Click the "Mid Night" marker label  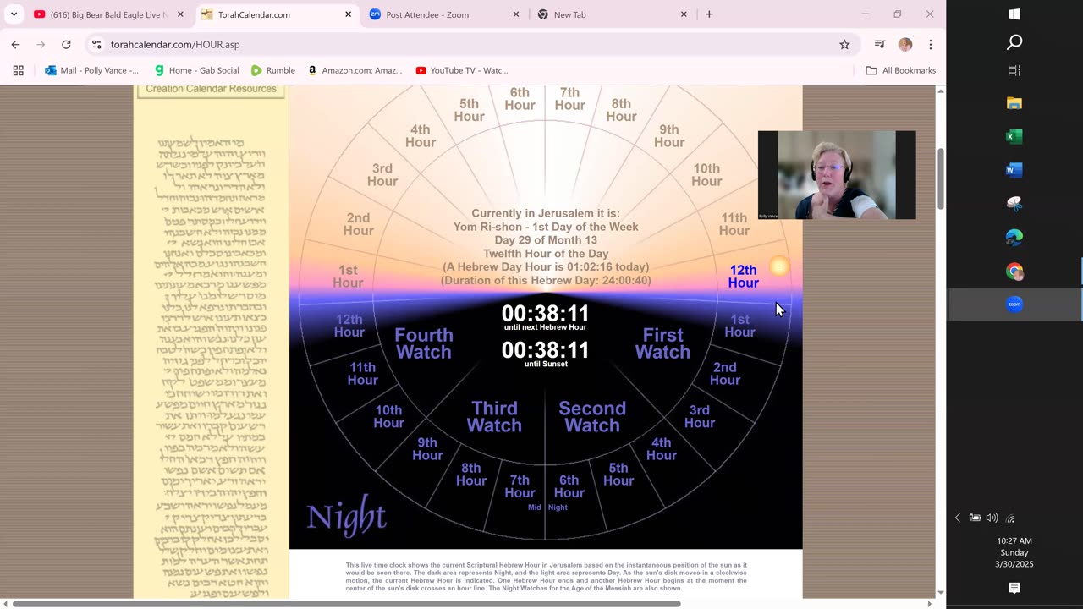tap(547, 507)
